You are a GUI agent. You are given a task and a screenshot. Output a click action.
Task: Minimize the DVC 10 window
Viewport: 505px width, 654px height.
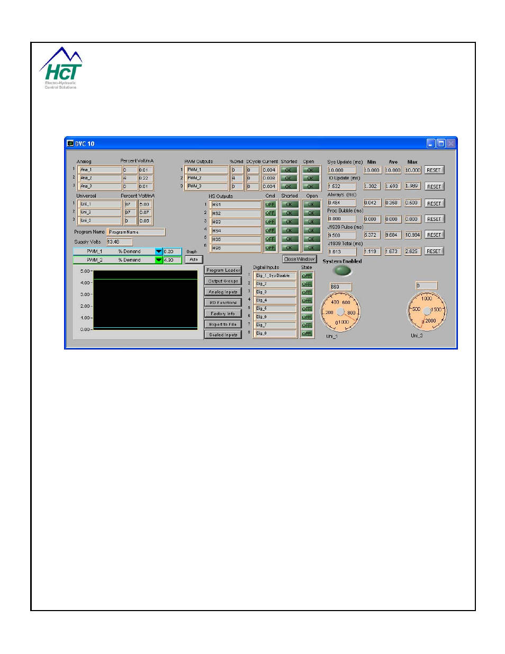431,144
